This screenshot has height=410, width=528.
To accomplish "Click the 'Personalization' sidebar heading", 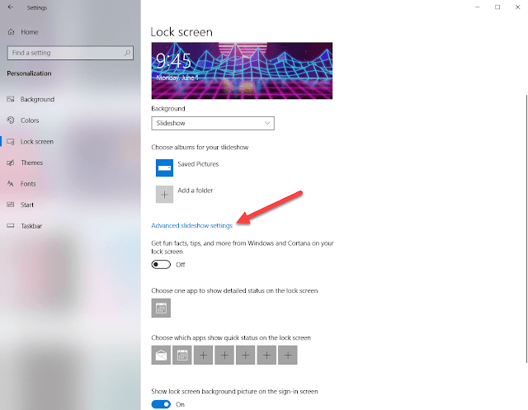I will (30, 73).
